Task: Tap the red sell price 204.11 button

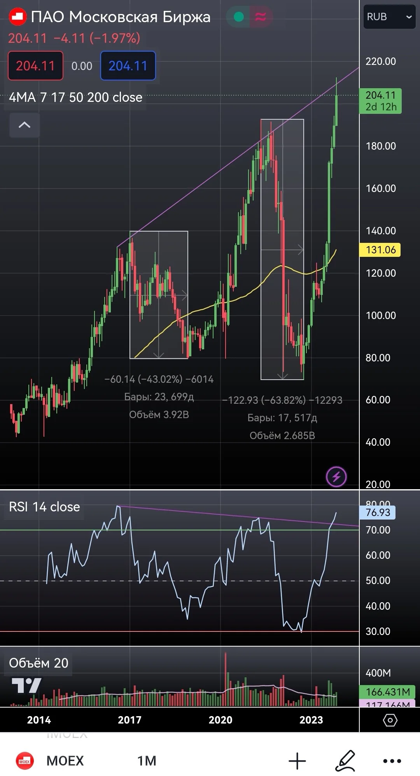Action: (35, 66)
